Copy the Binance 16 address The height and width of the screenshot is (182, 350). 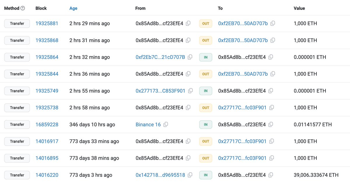(x=166, y=124)
